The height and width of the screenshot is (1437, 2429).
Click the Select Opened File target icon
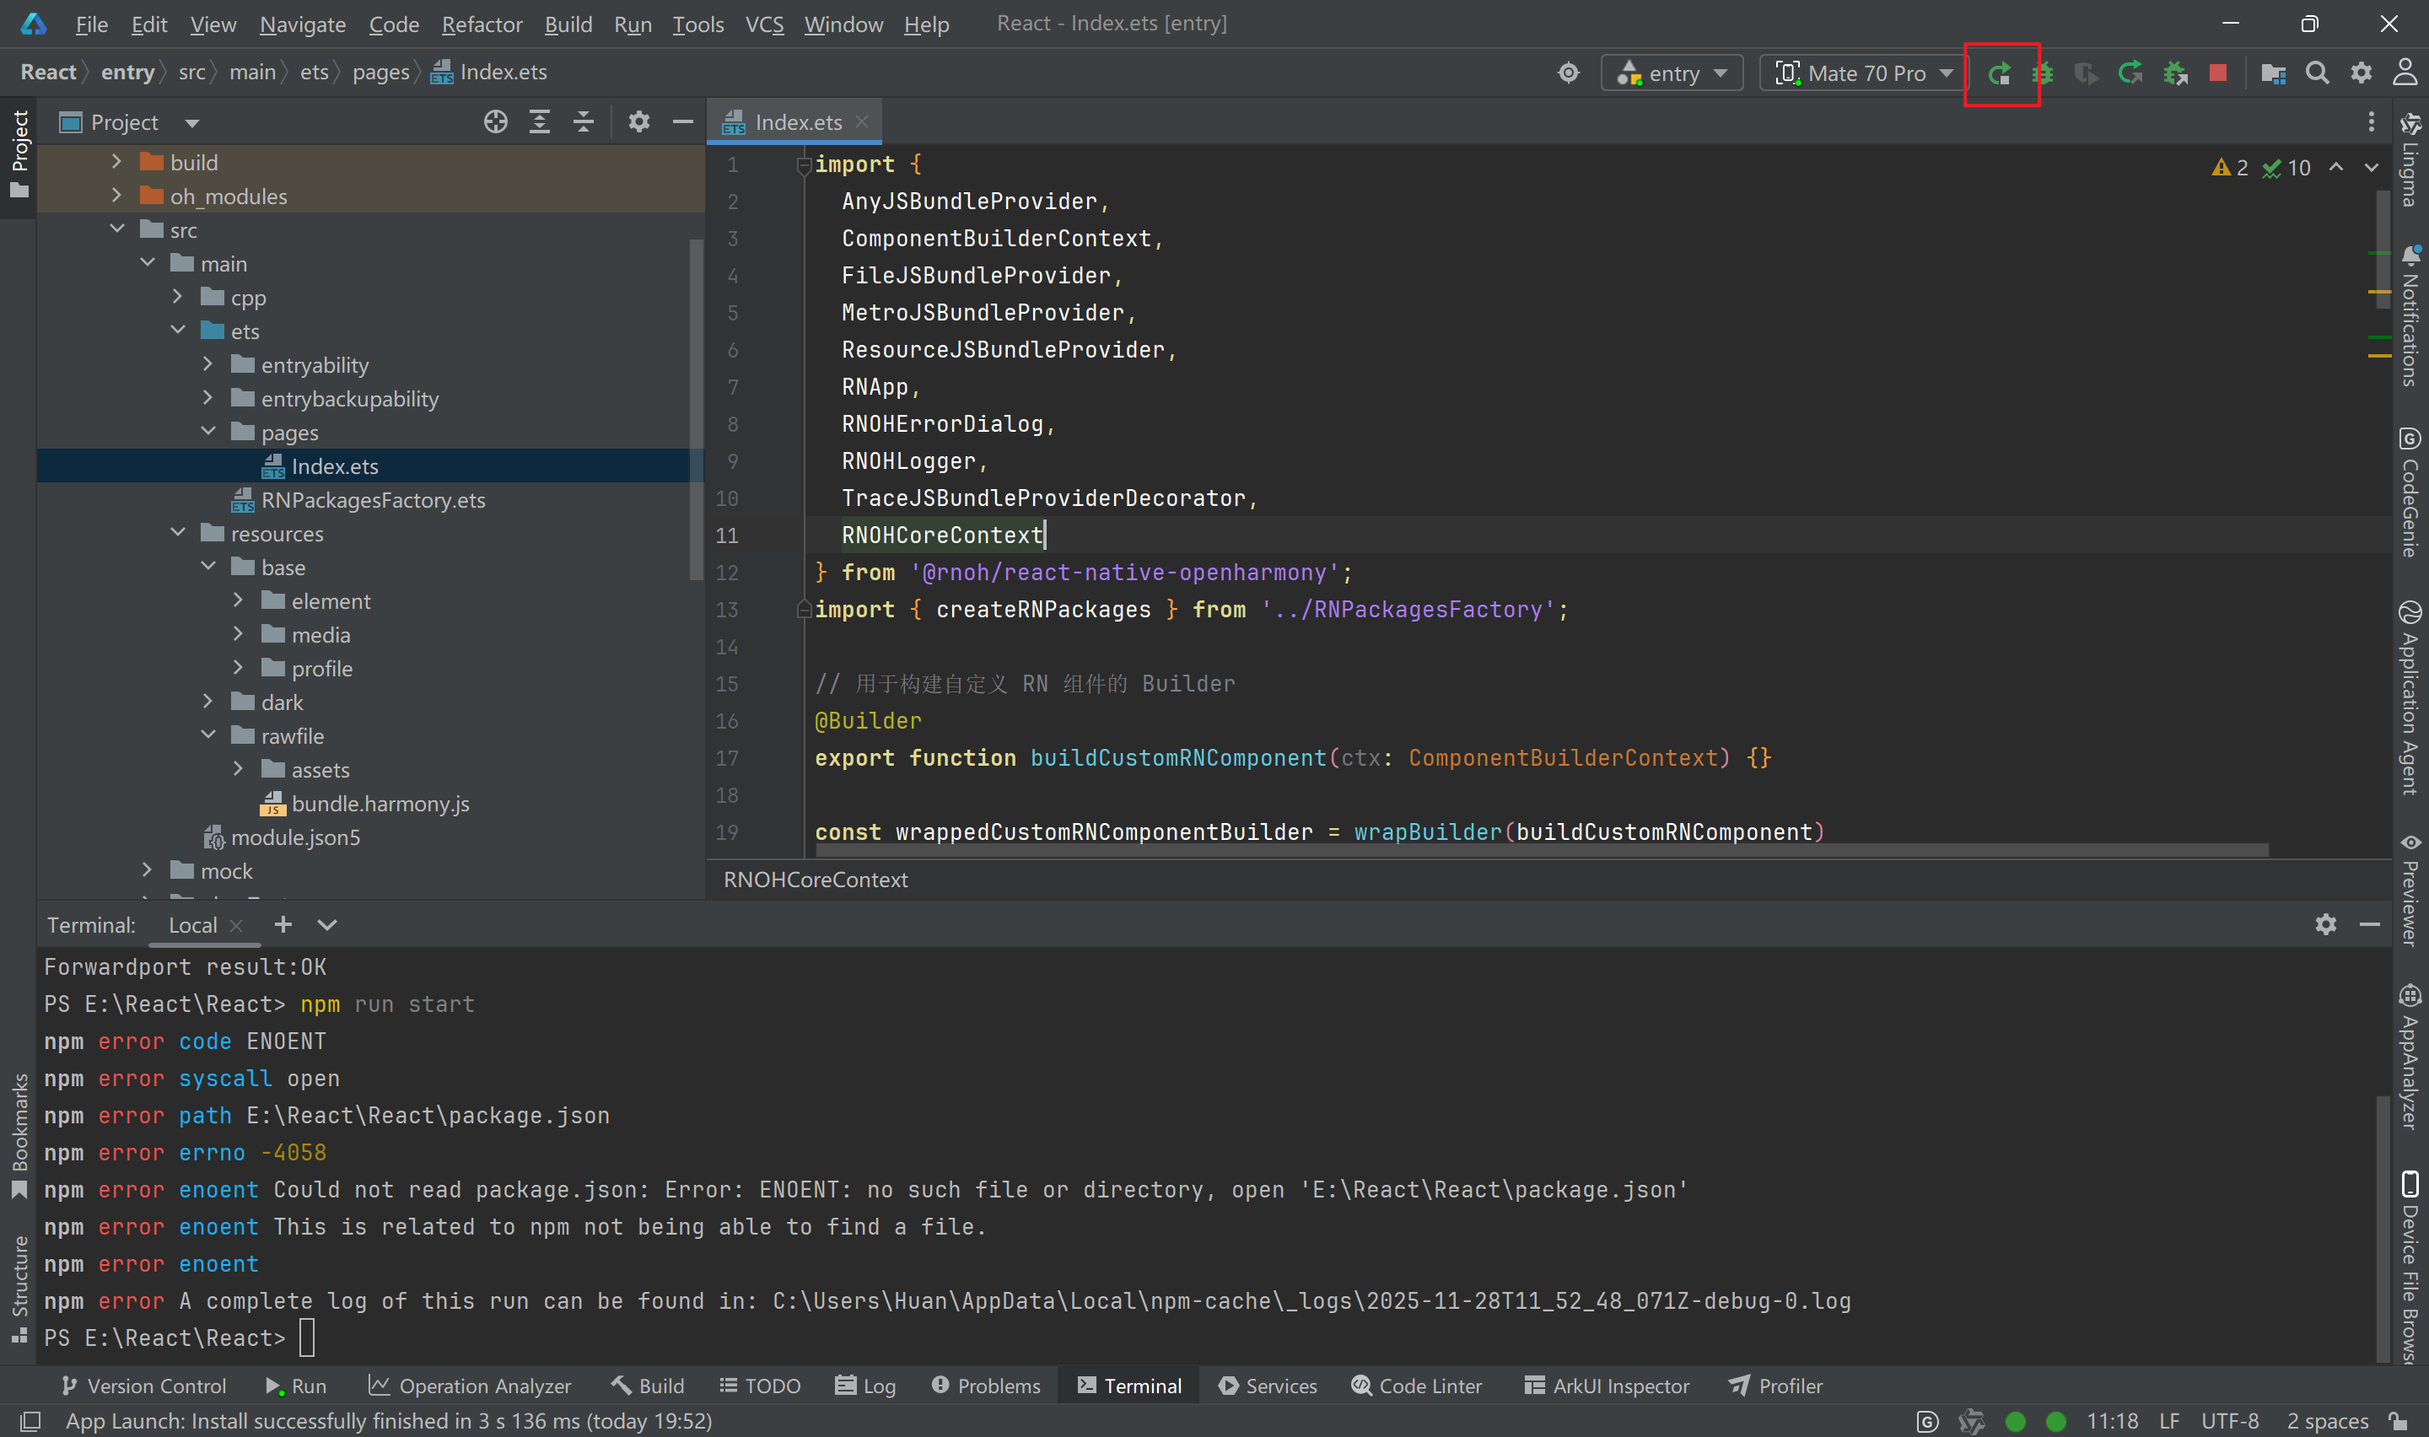point(496,122)
